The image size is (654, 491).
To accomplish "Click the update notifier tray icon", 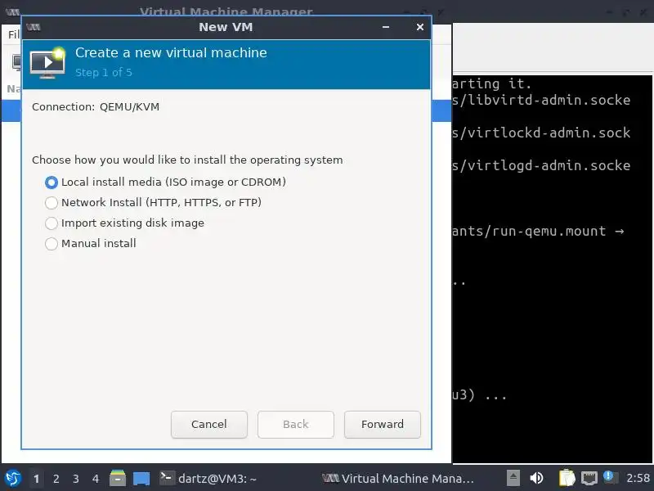I will [610, 477].
